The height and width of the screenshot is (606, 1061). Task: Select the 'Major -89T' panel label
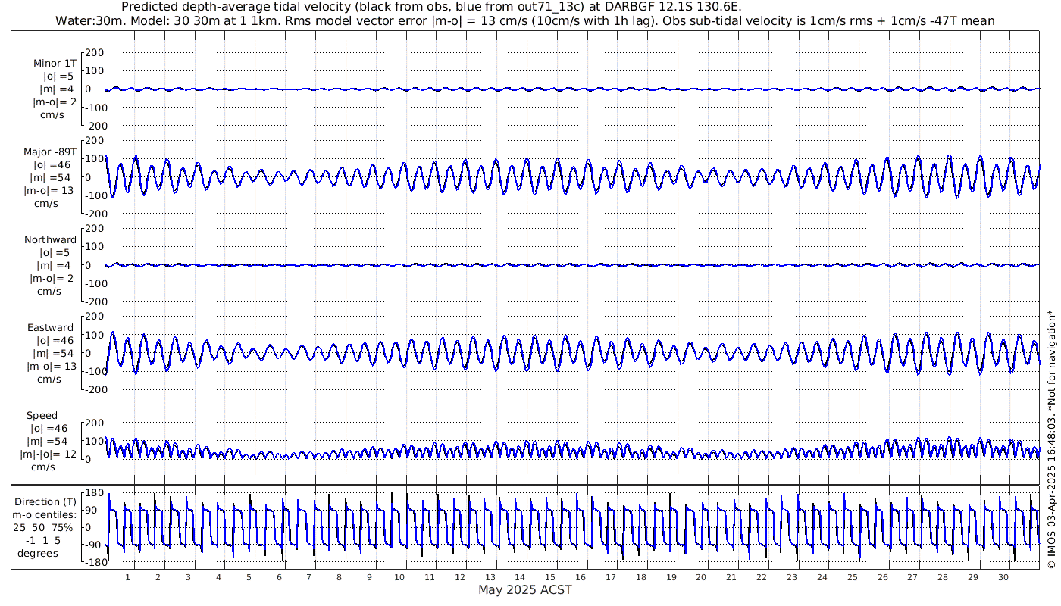click(x=49, y=152)
